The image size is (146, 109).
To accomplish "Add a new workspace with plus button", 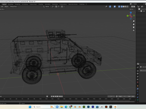I will 86,4.
